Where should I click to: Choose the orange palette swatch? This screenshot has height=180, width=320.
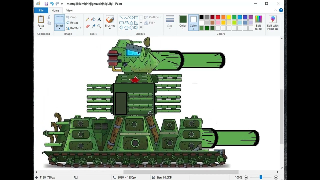pyautogui.click(x=223, y=17)
